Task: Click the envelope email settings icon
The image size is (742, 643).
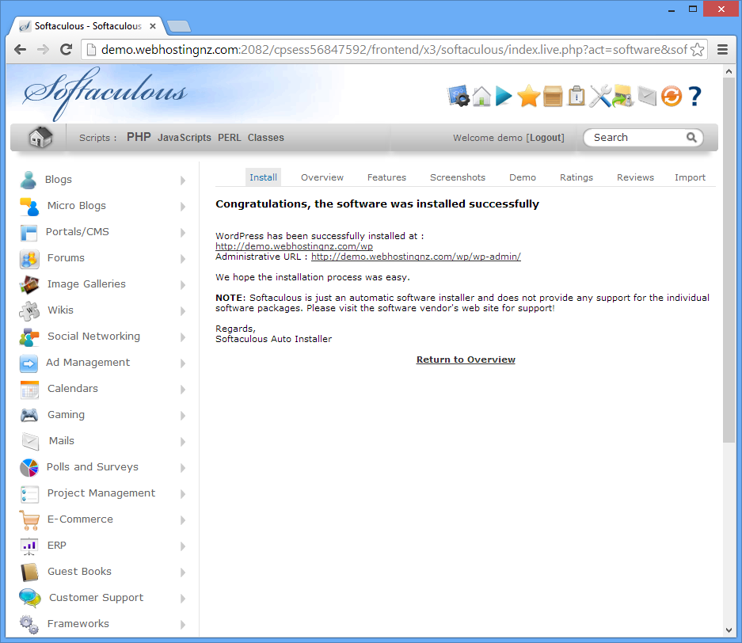Action: (647, 97)
